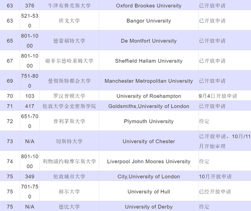251x211 pixels.
Task: Select the Chinese name 利物浦约翰摩尔斯大学
Action: pyautogui.click(x=69, y=161)
